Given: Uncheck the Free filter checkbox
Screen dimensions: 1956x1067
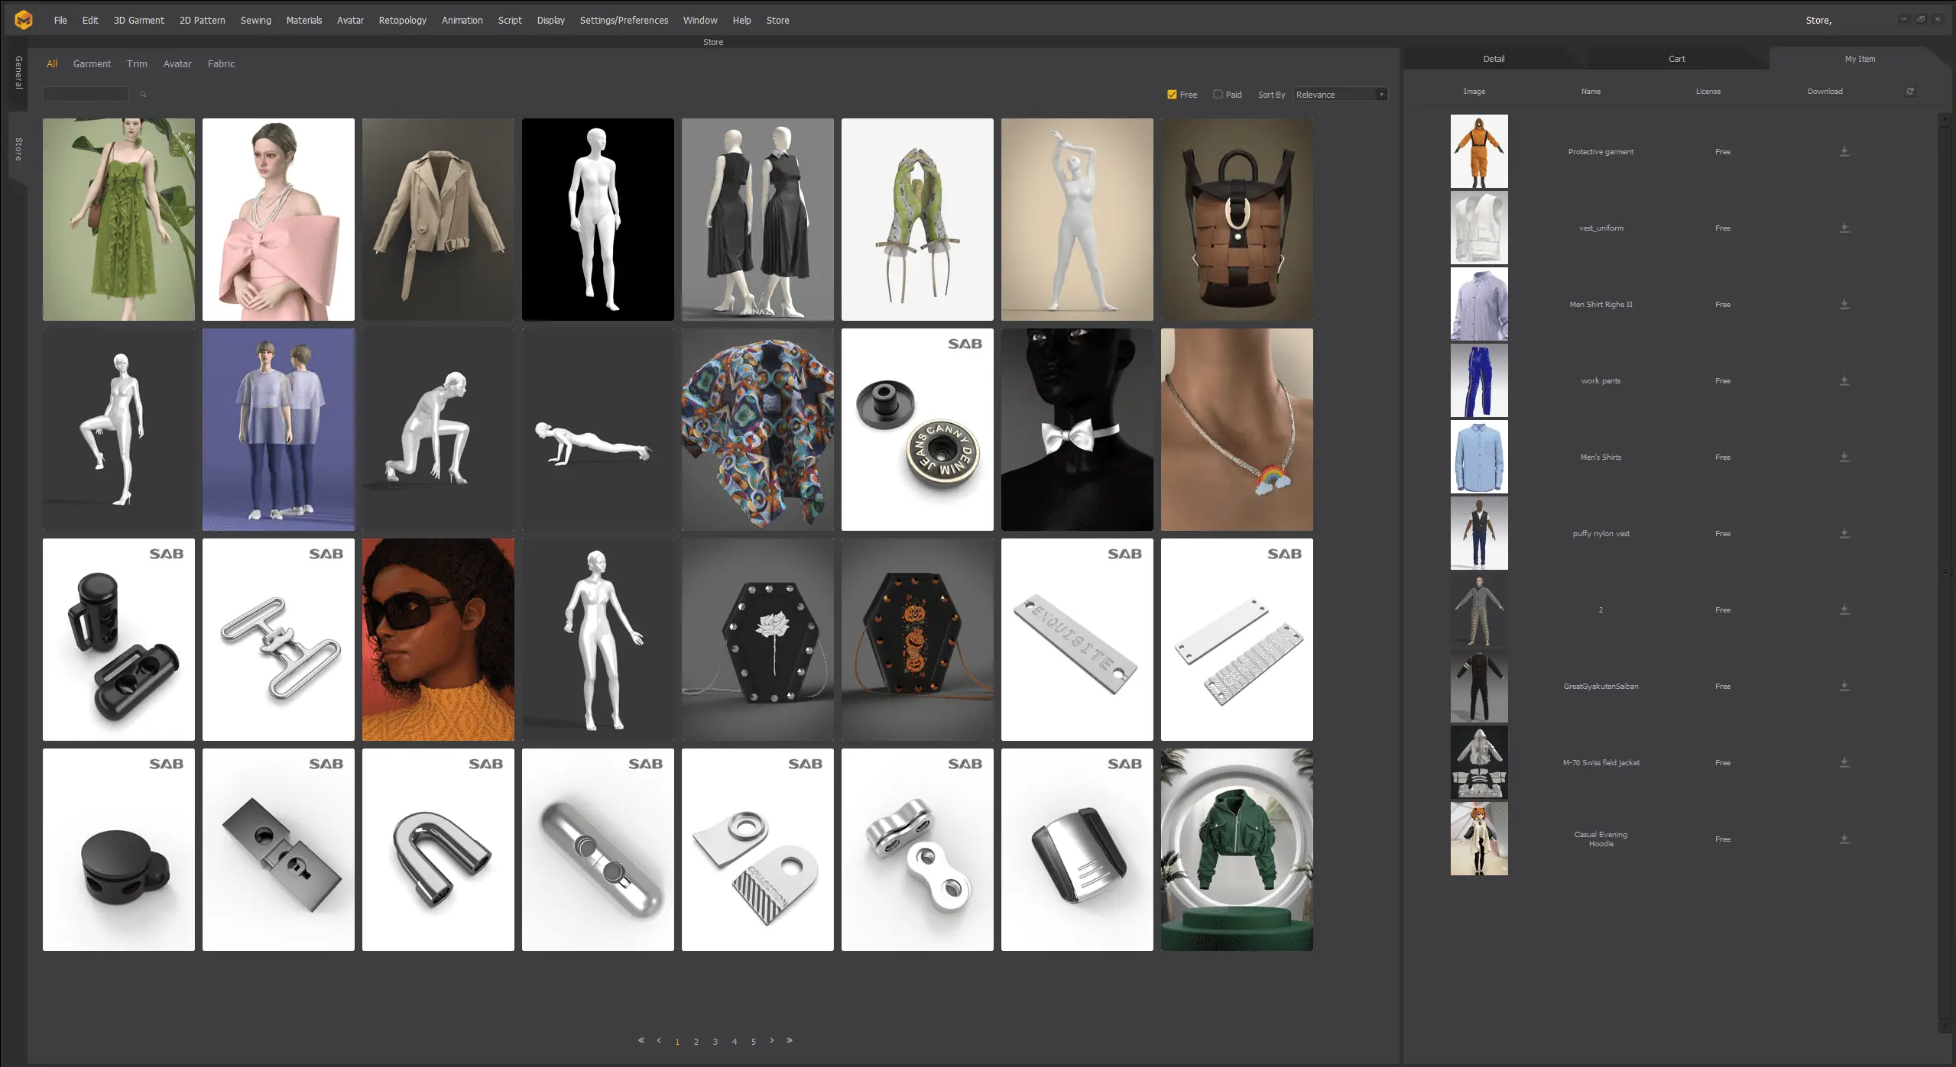Looking at the screenshot, I should (x=1172, y=95).
